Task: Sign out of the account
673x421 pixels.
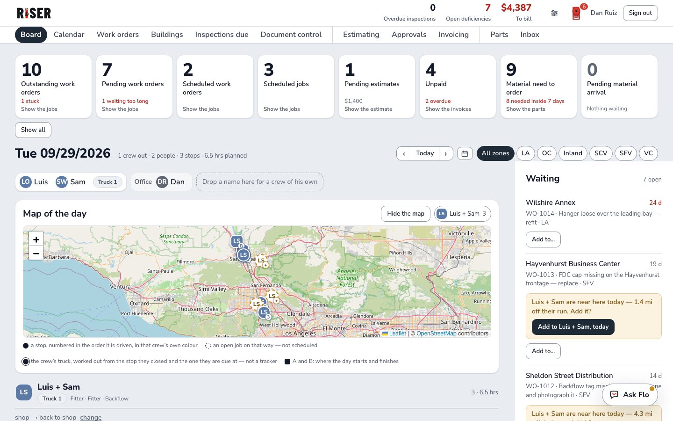Action: (x=640, y=13)
